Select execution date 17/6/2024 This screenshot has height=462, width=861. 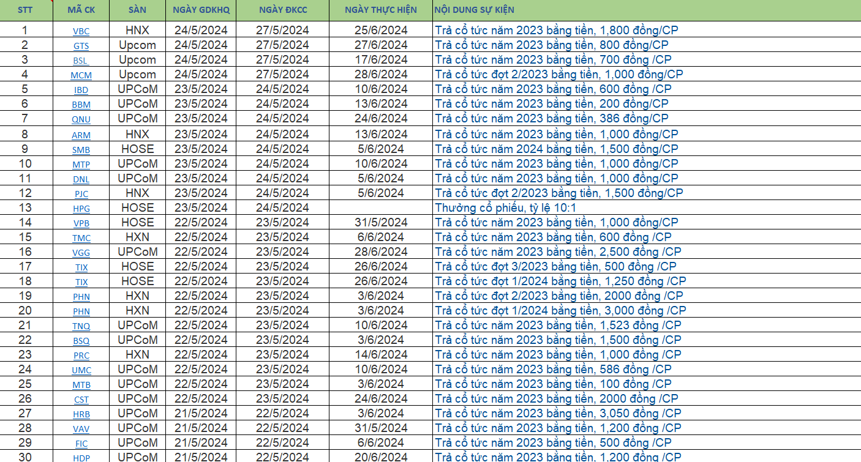381,60
